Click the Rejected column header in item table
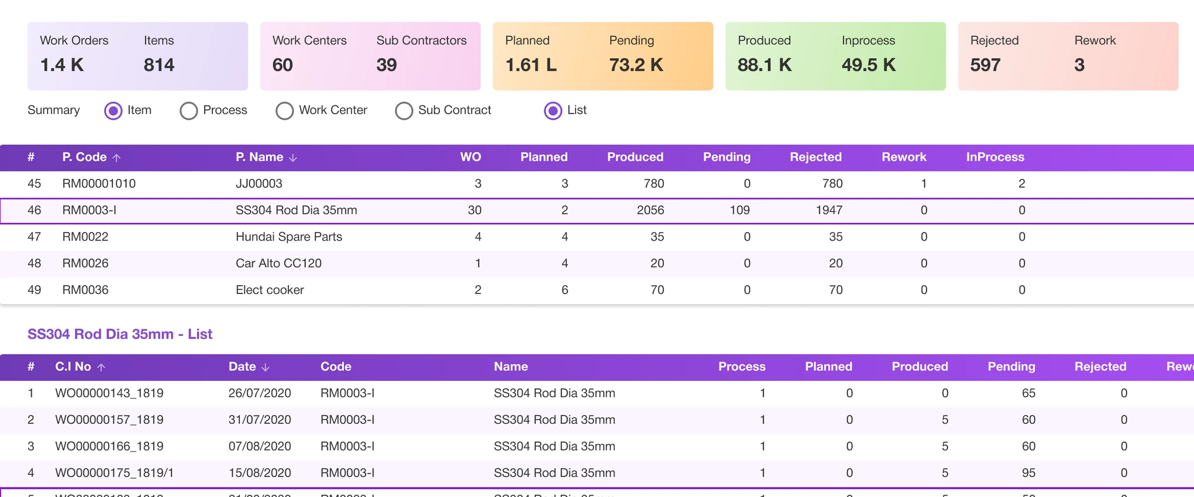 [x=815, y=157]
